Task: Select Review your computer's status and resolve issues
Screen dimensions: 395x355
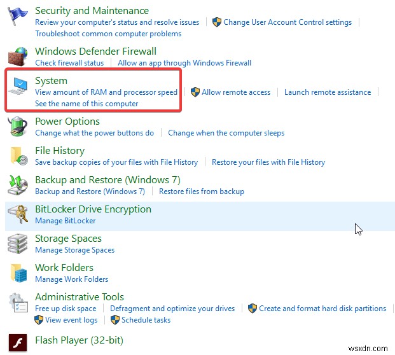Action: click(x=117, y=22)
